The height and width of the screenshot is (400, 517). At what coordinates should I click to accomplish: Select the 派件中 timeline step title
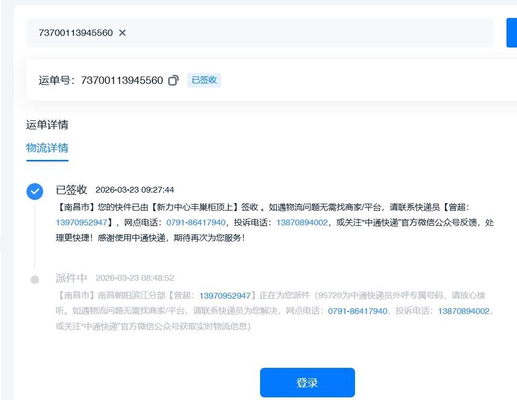click(x=71, y=278)
